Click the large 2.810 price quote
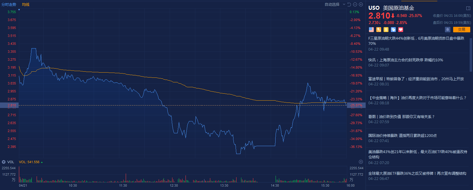This screenshot has width=473, height=190. (x=379, y=16)
